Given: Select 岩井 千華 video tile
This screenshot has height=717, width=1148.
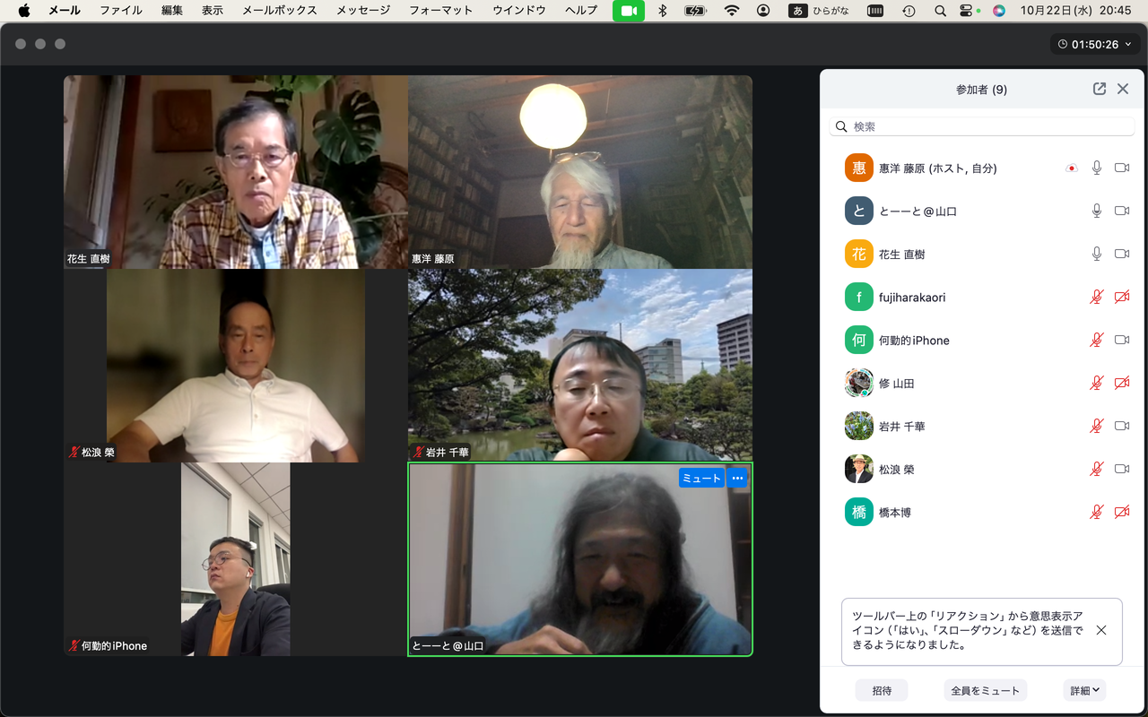Looking at the screenshot, I should (x=580, y=366).
